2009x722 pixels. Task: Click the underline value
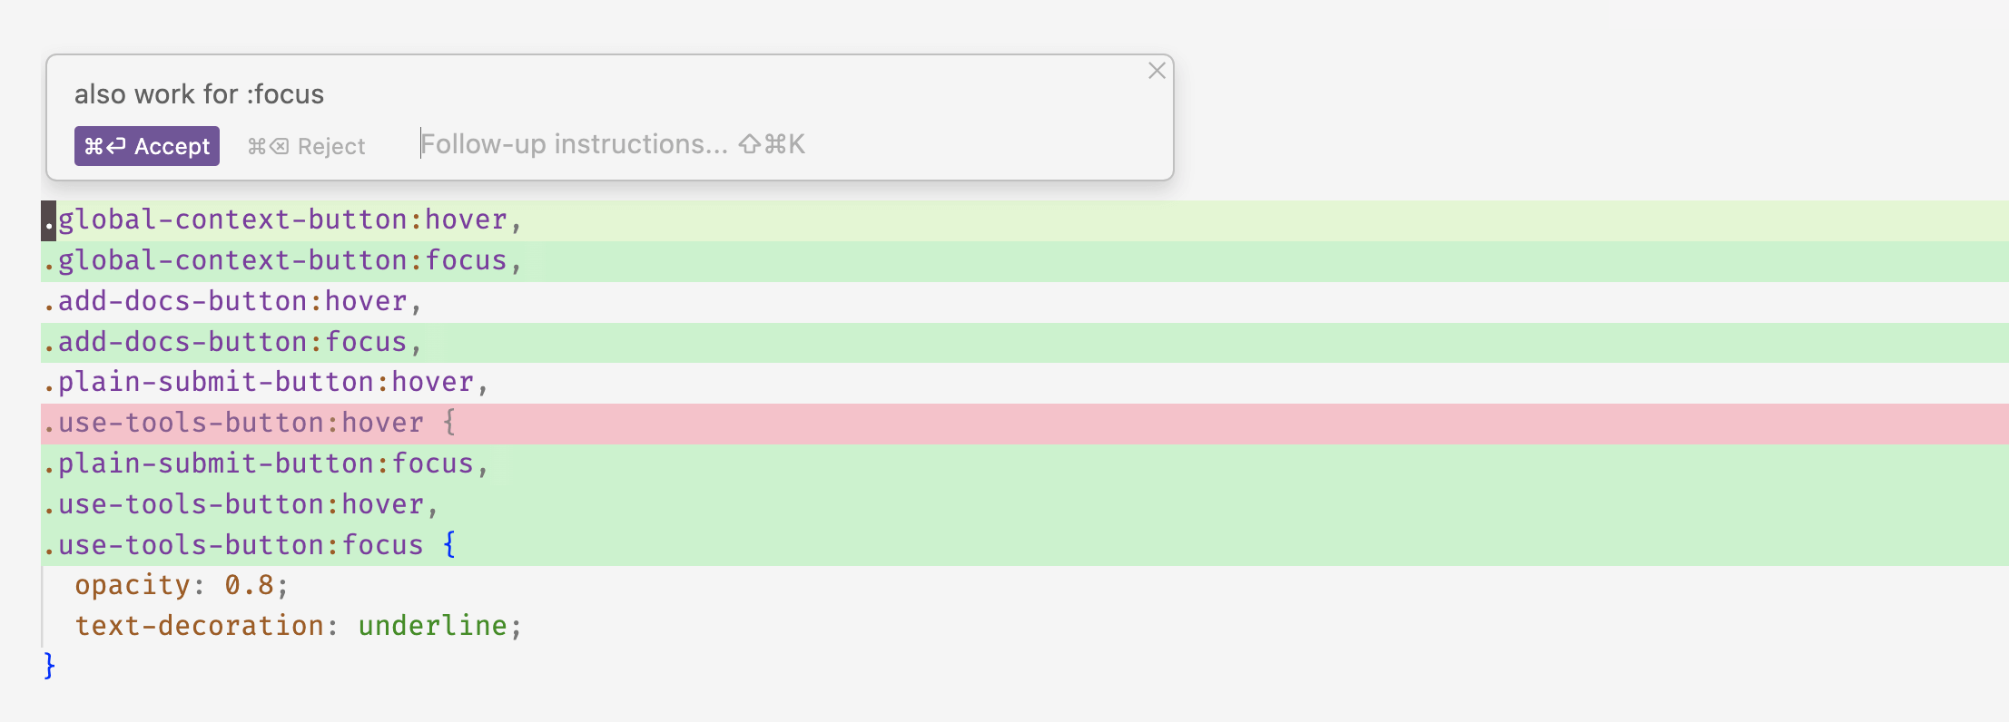[x=432, y=627]
